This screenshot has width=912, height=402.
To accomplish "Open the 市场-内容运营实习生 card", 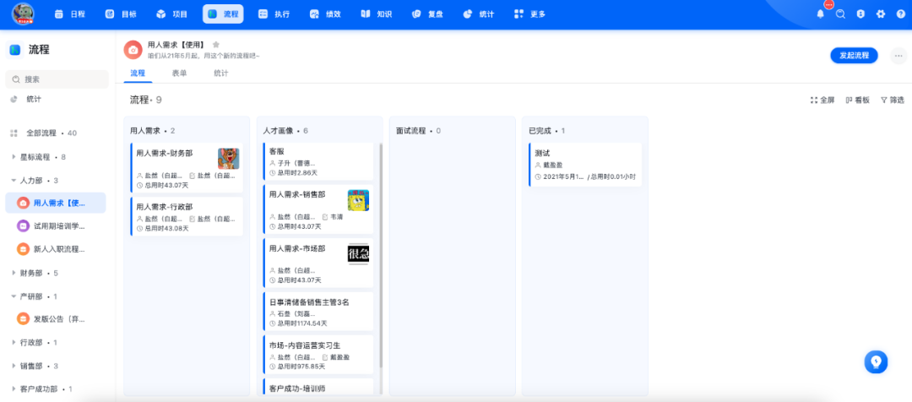I will point(318,355).
